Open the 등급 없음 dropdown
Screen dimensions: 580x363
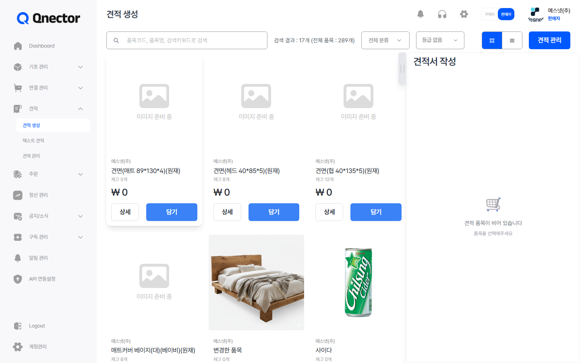440,40
